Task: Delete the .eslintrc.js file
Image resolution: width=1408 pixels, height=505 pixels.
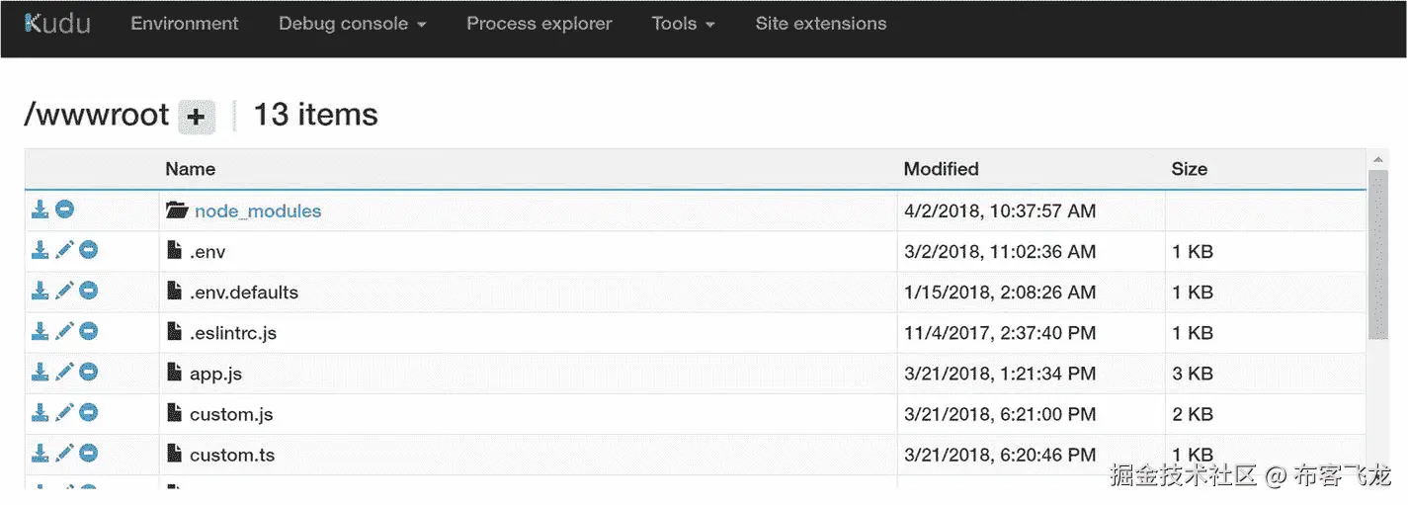Action: click(89, 331)
